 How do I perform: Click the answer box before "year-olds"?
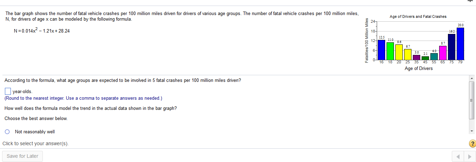pyautogui.click(x=8, y=91)
